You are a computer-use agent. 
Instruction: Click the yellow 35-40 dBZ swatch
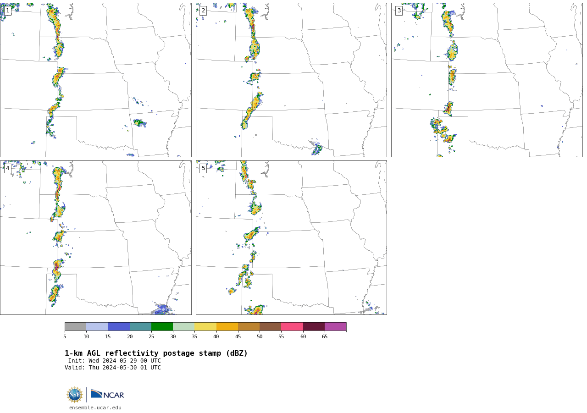click(205, 326)
